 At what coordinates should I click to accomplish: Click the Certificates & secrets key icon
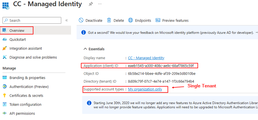[5, 95]
